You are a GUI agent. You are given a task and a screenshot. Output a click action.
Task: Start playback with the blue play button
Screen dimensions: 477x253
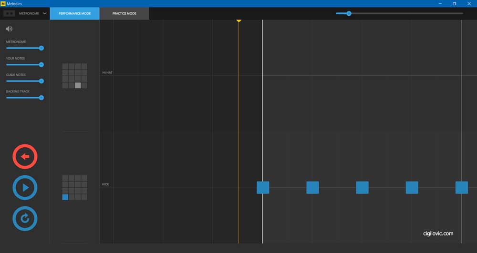(25, 187)
